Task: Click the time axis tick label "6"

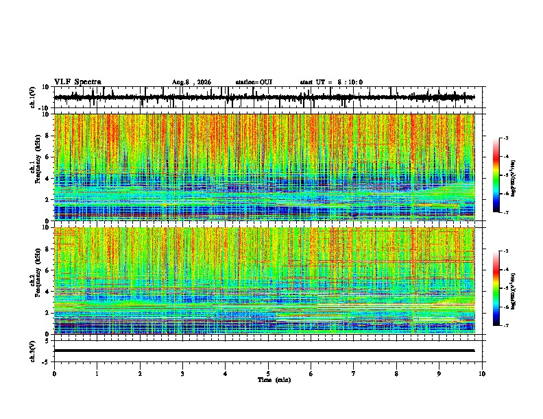Action: click(311, 374)
